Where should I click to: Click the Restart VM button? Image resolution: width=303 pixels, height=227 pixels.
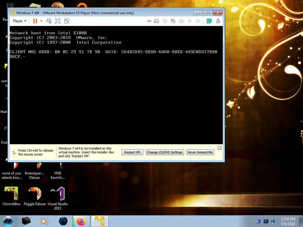(x=132, y=152)
